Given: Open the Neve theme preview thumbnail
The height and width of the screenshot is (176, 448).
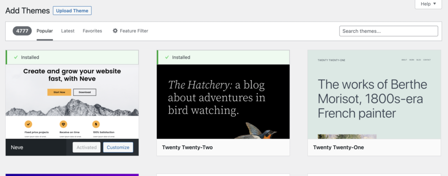Looking at the screenshot, I should [72, 102].
